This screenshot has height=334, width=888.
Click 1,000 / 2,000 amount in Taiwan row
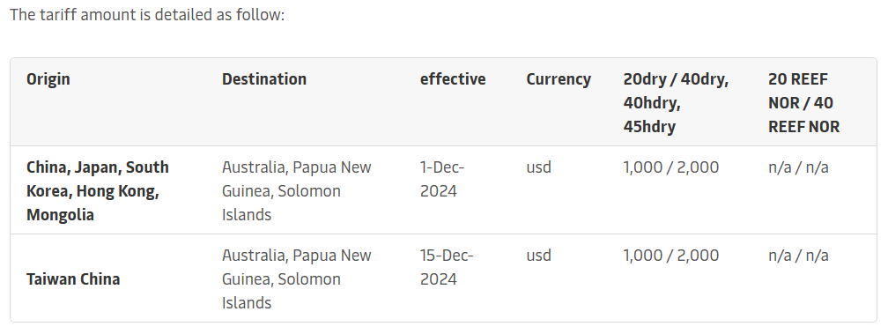pos(671,256)
